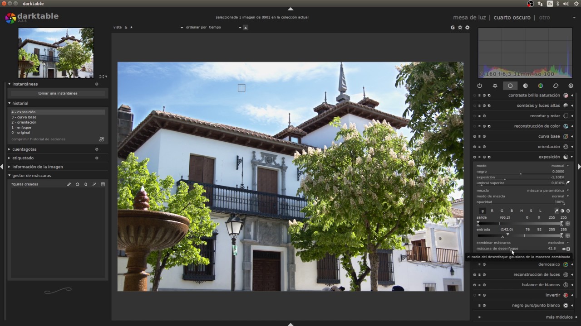Select the R channel tab

coord(492,211)
